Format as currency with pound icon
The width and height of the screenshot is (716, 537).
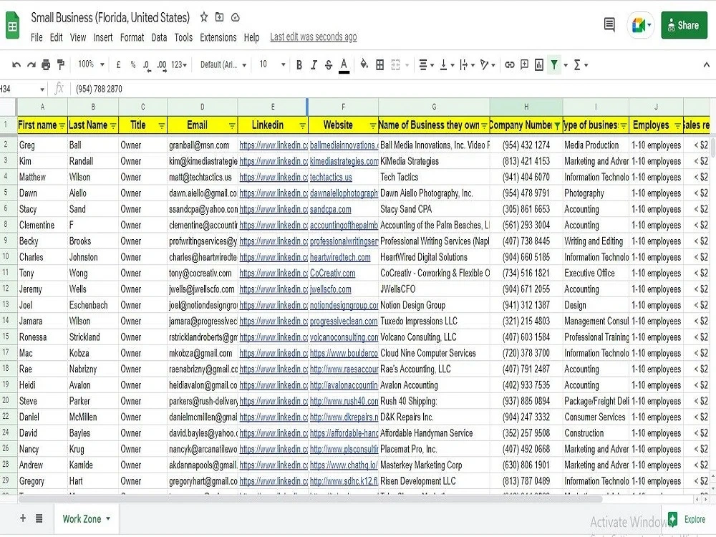(119, 65)
